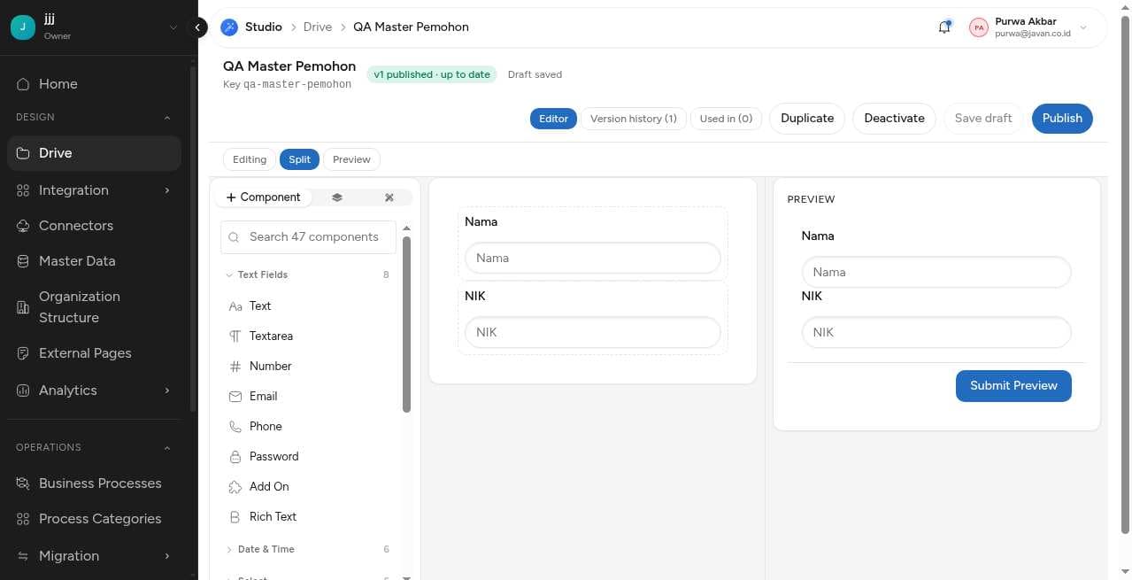Click the Process Categories icon
Image resolution: width=1132 pixels, height=580 pixels.
[x=23, y=519]
